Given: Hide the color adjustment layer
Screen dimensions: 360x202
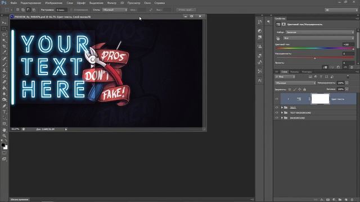Looking at the screenshot, I should pos(277,99).
